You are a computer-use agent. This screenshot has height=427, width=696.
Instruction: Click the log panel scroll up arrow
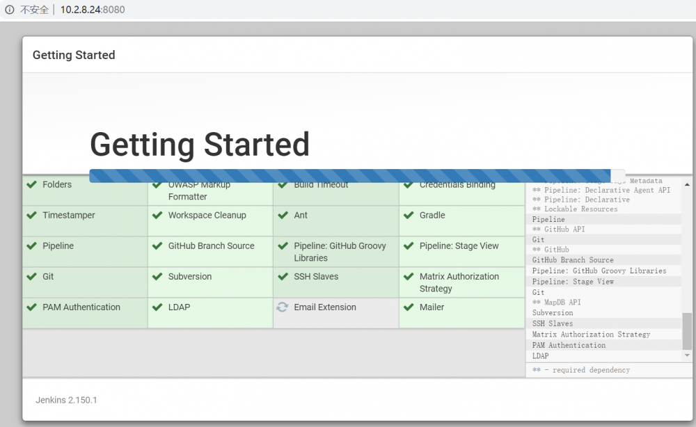(688, 184)
